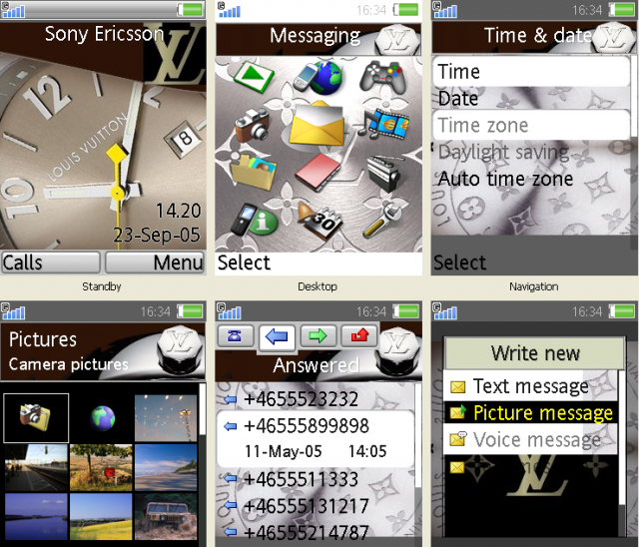Click the Menu softkey on Standby screen
639x547 pixels.
point(155,263)
